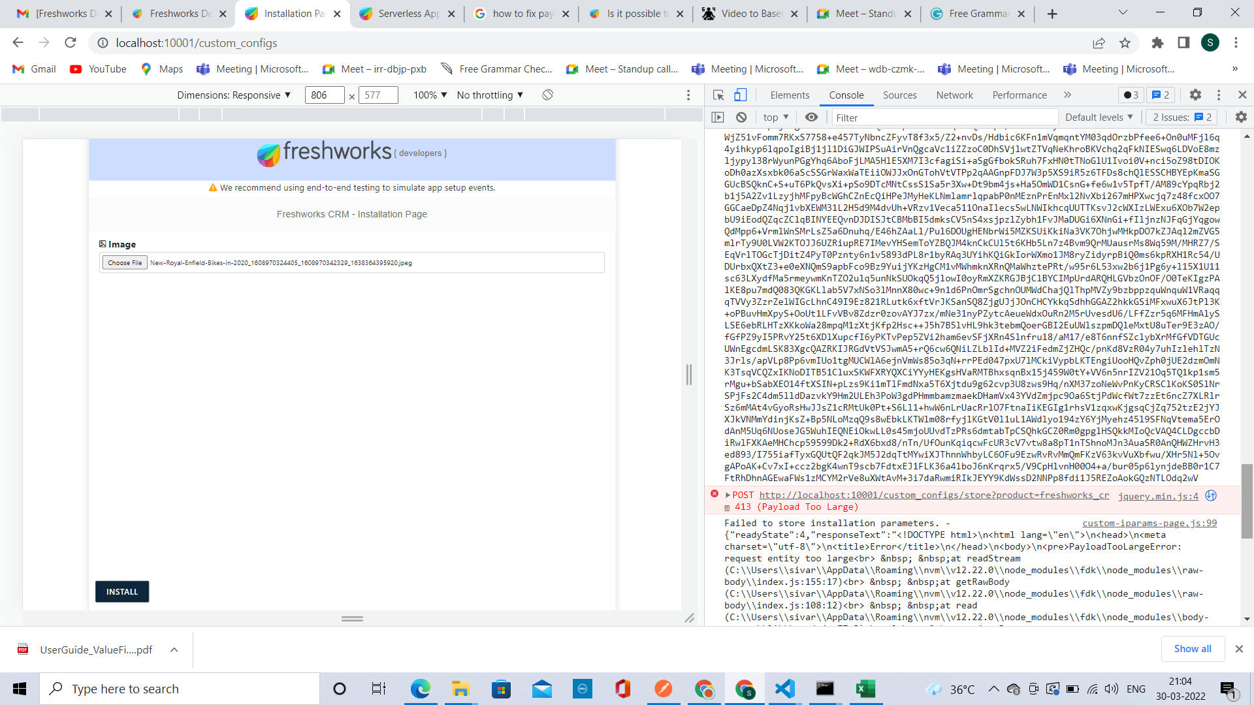Viewport: 1254px width, 705px height.
Task: Open Chrome main menu
Action: [1236, 43]
